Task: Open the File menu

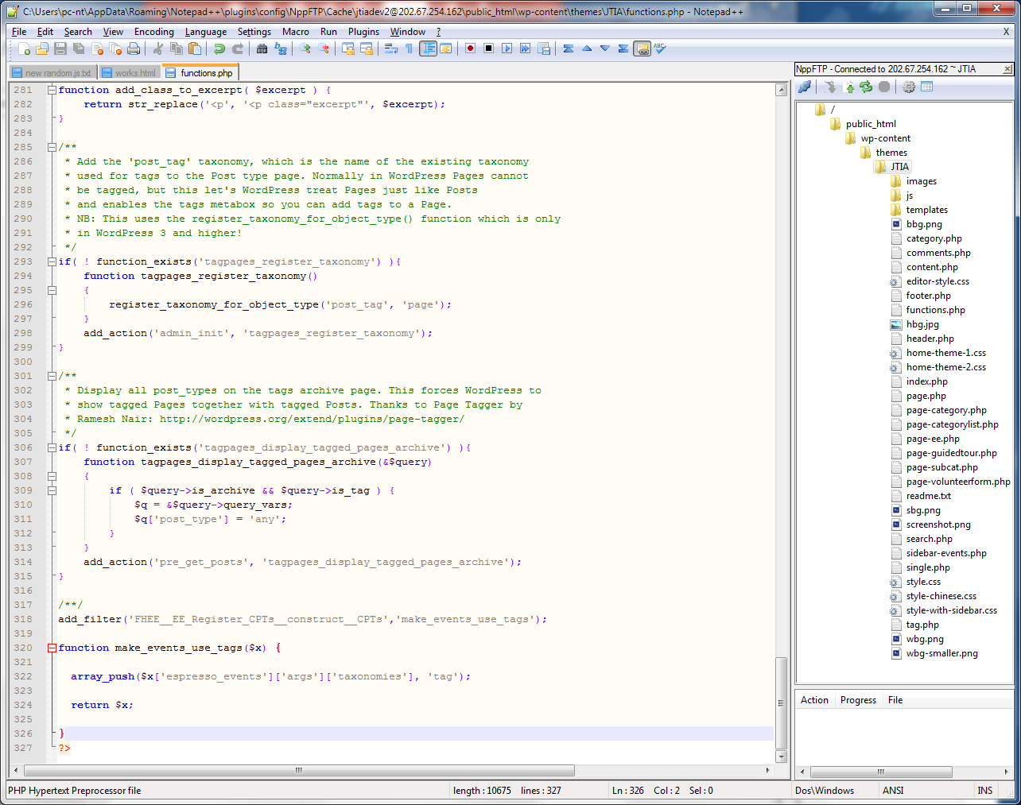Action: click(x=19, y=32)
